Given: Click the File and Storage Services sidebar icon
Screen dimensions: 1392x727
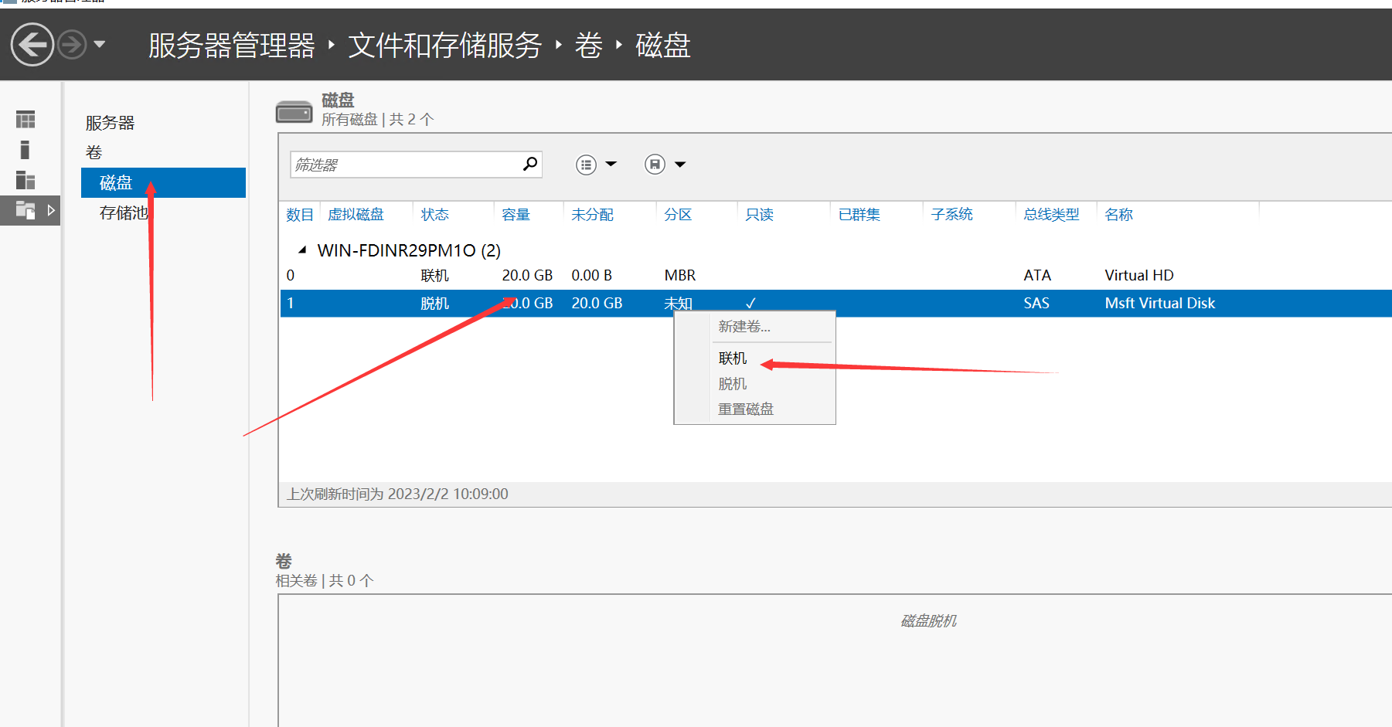Looking at the screenshot, I should pos(26,210).
